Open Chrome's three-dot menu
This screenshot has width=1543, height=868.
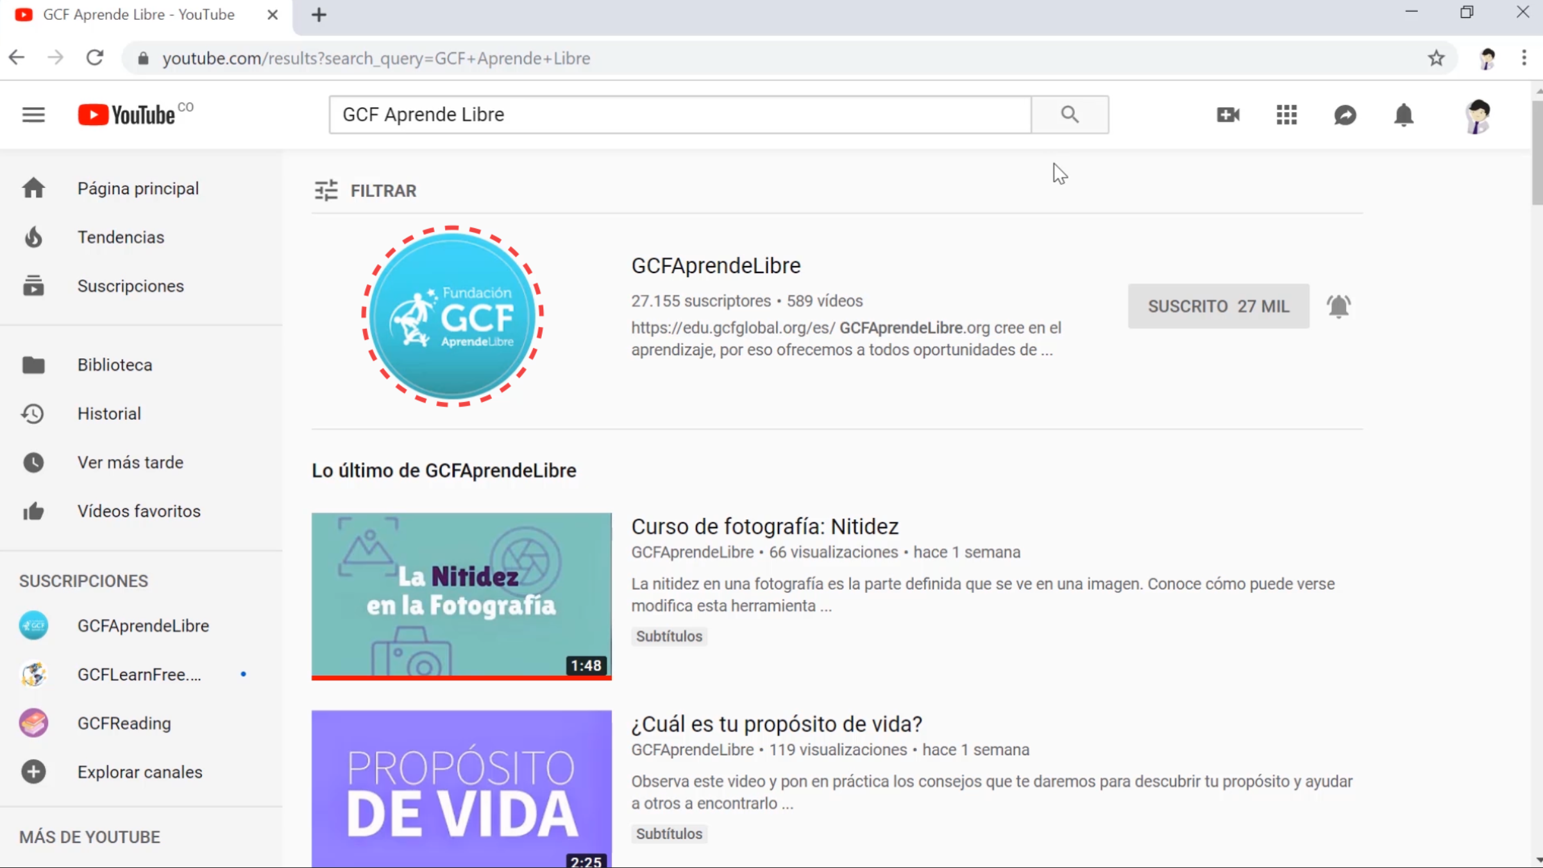point(1523,58)
